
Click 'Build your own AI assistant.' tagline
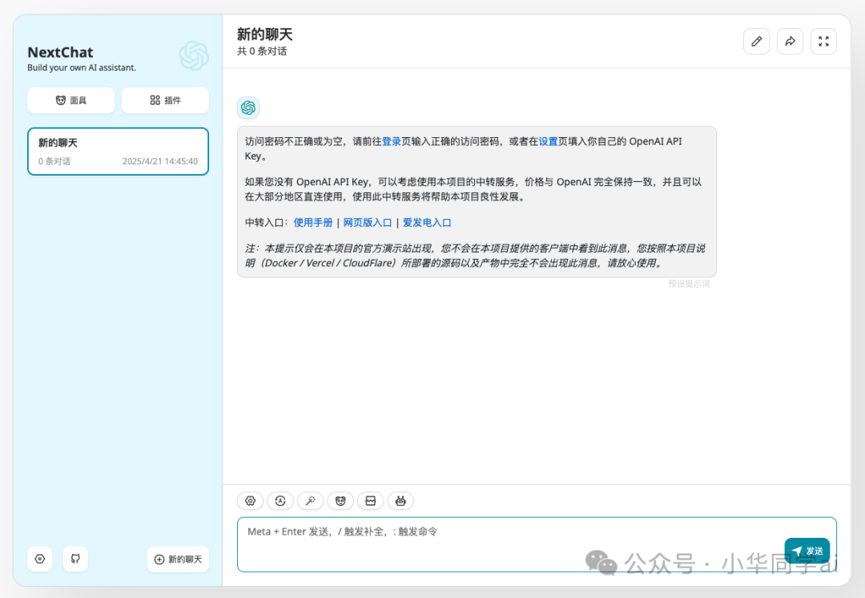coord(82,67)
